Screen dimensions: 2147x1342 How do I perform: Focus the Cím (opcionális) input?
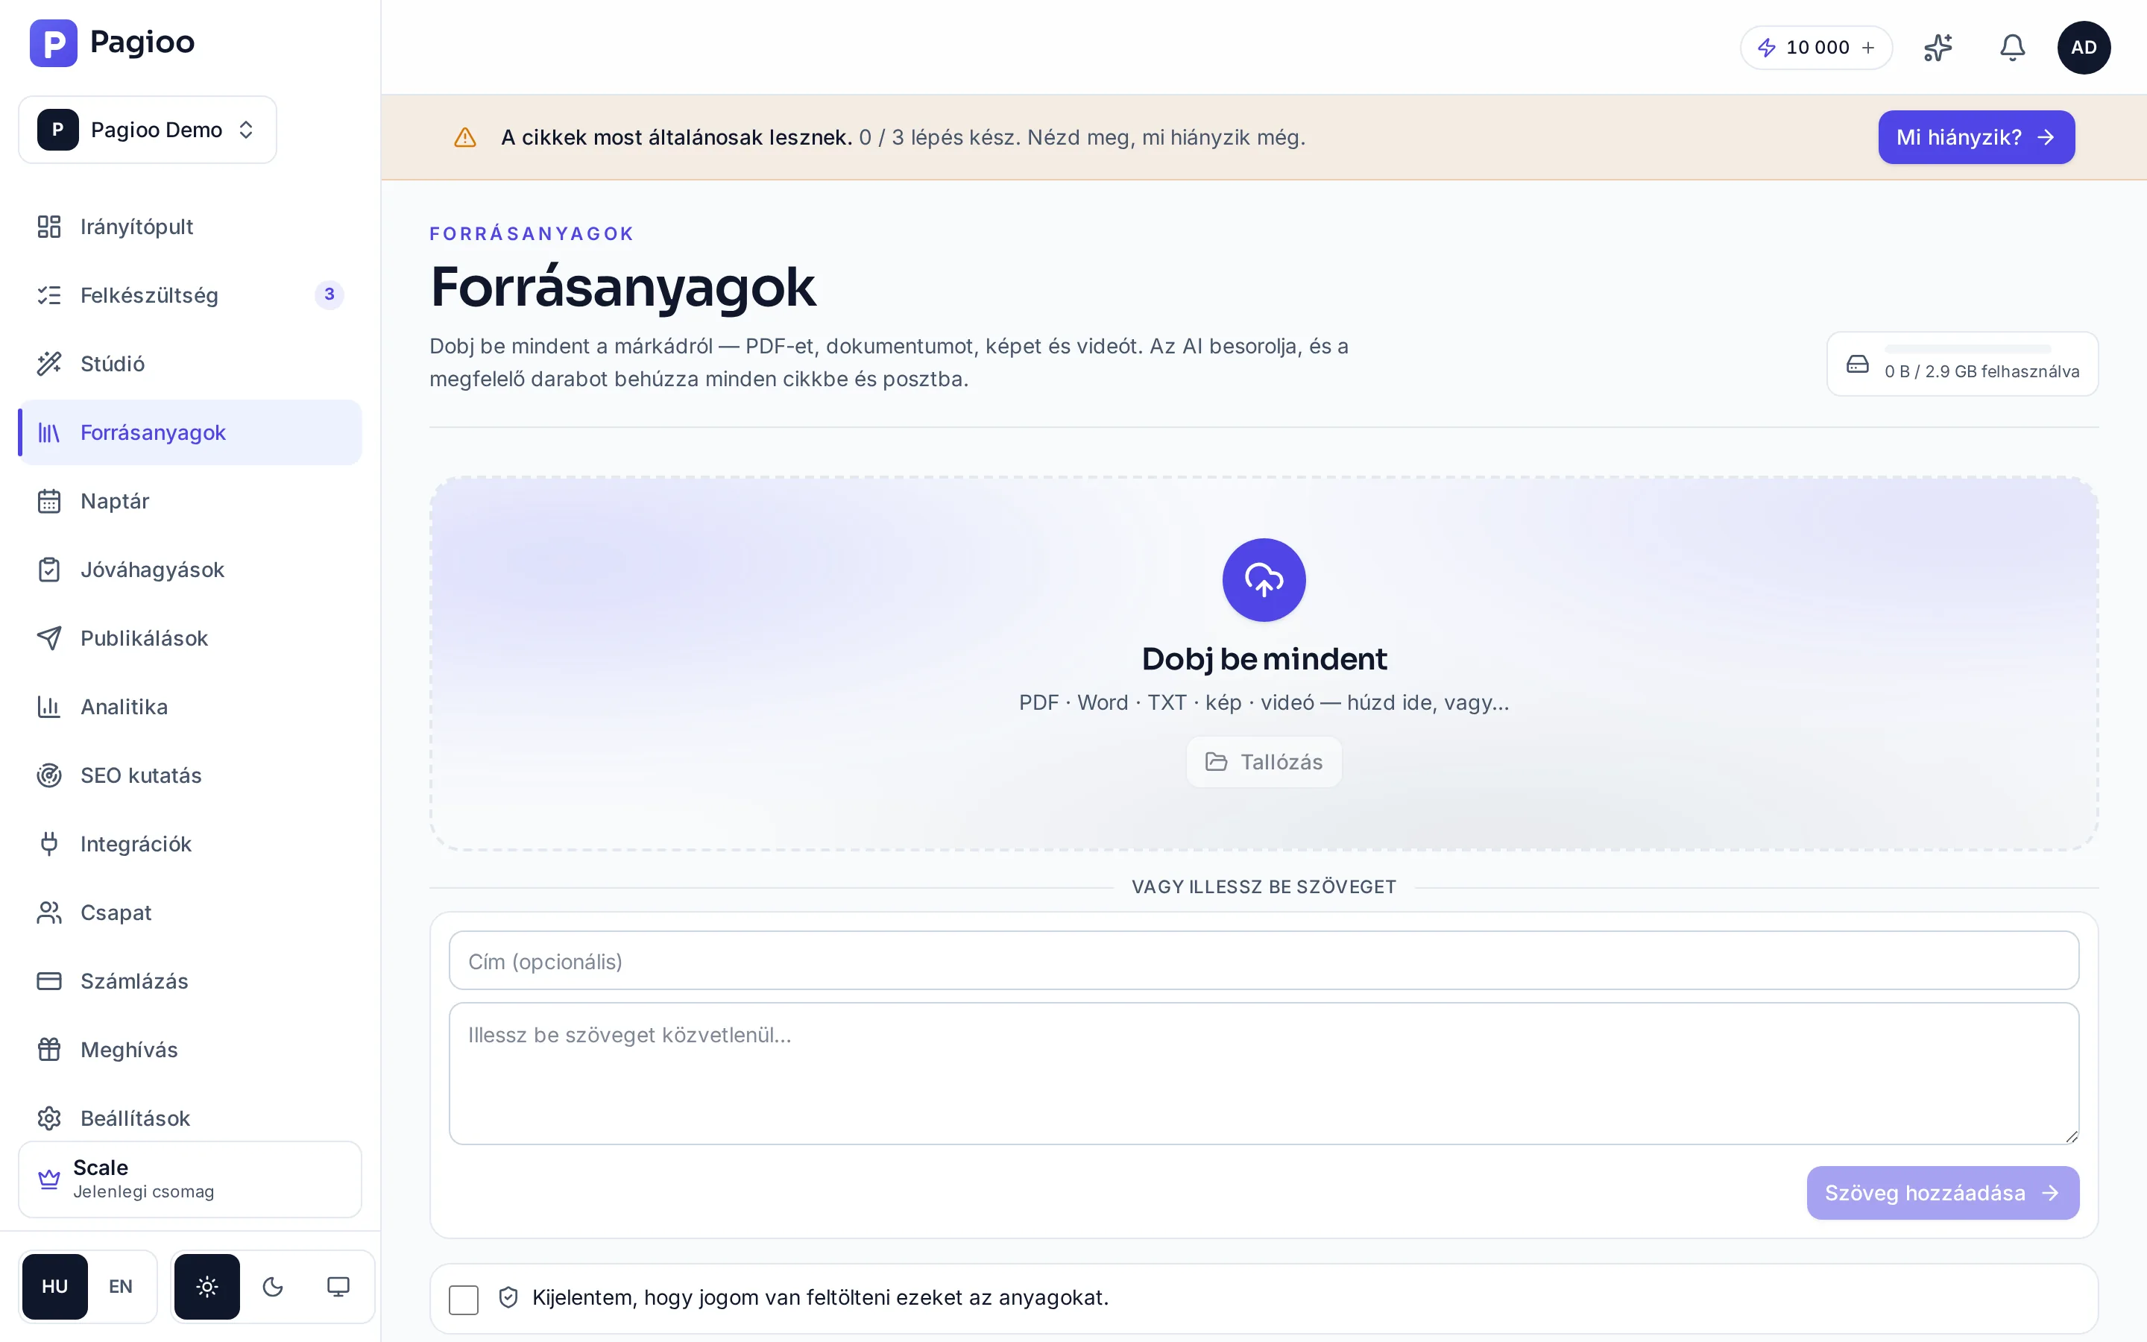1264,960
